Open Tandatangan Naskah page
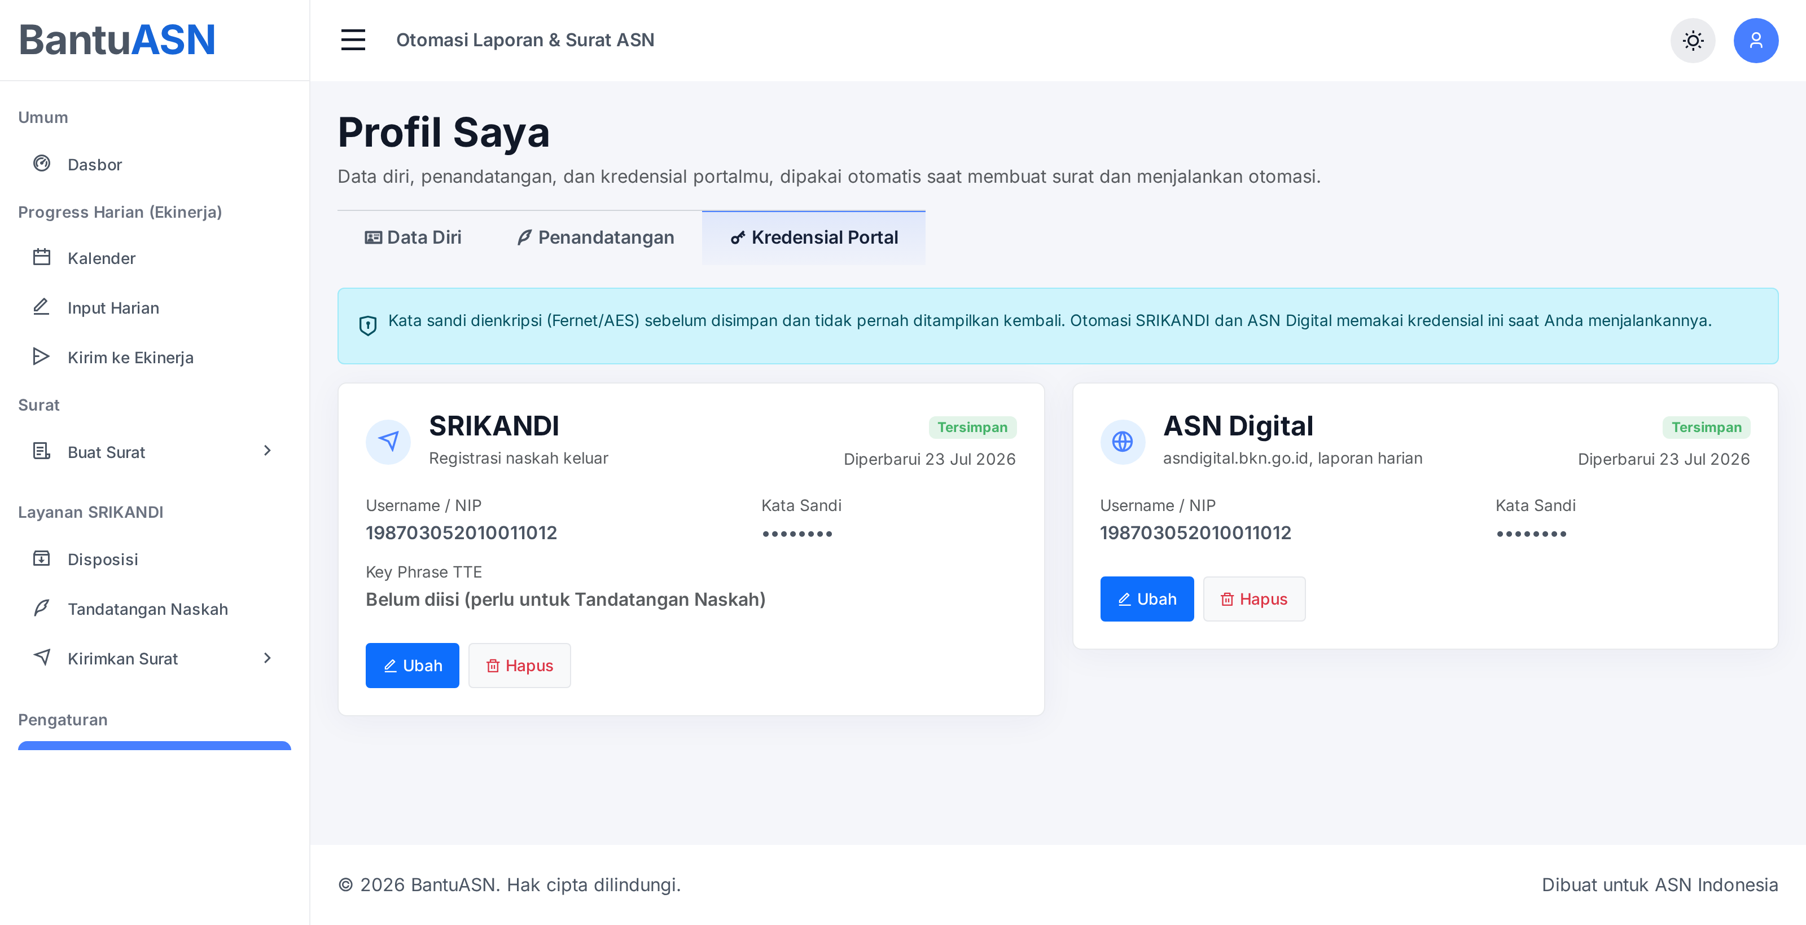The height and width of the screenshot is (925, 1806). [x=154, y=609]
